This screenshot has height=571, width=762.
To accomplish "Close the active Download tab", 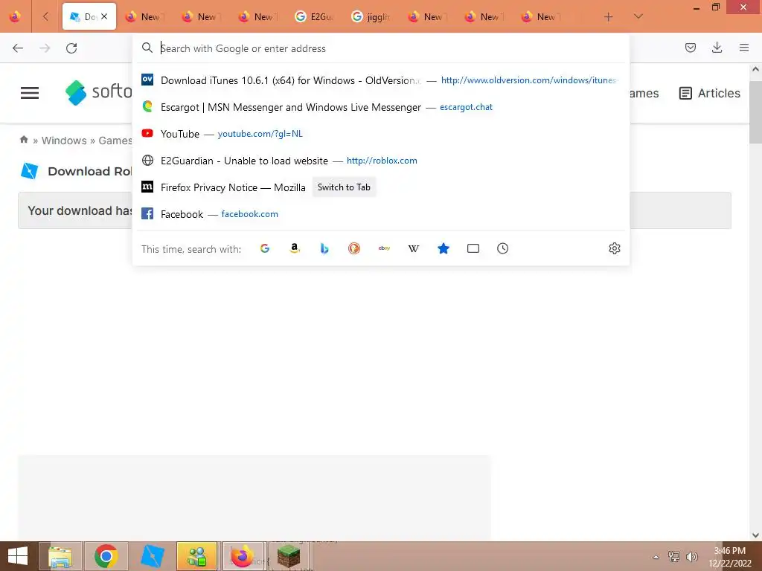I will coord(104,16).
